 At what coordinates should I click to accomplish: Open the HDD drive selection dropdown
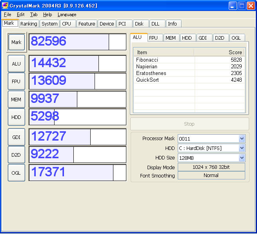pyautogui.click(x=242, y=148)
